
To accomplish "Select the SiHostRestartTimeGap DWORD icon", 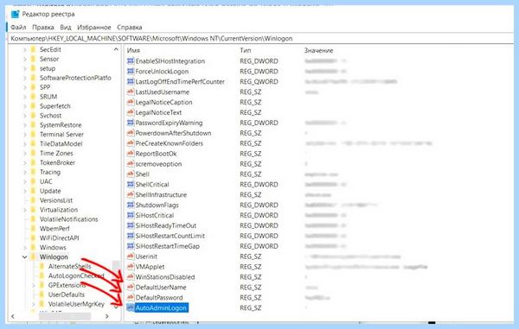I will pyautogui.click(x=131, y=246).
